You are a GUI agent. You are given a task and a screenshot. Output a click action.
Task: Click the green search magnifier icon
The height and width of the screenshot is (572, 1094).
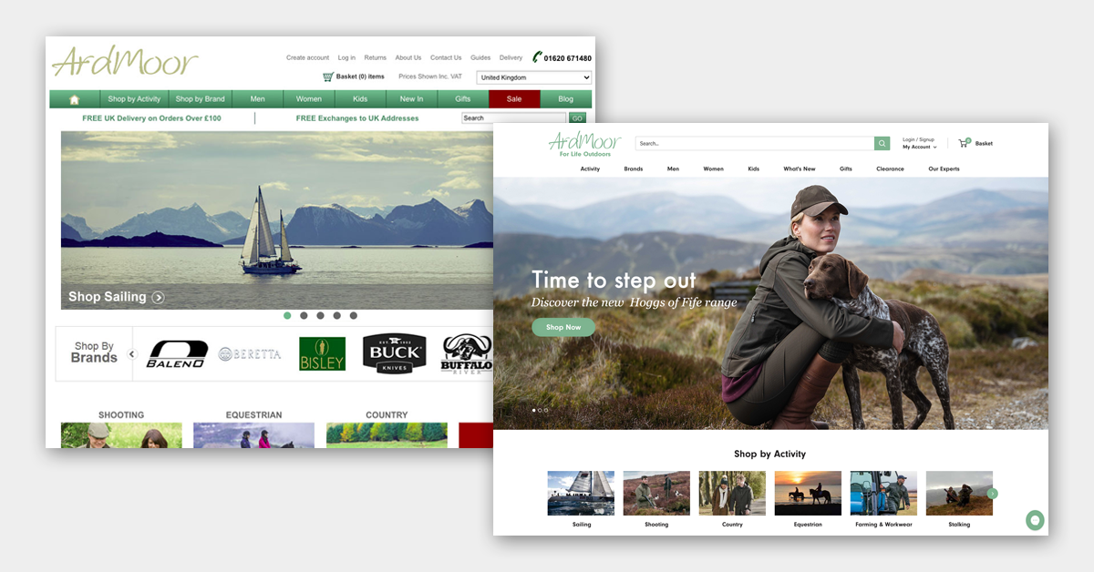pyautogui.click(x=881, y=143)
